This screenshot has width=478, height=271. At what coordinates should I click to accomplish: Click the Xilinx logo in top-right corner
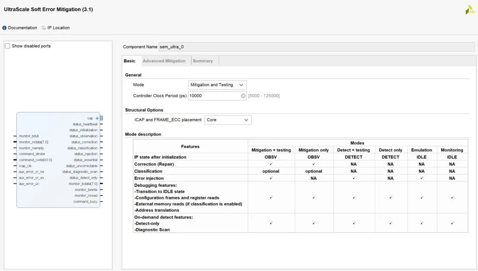pos(470,10)
